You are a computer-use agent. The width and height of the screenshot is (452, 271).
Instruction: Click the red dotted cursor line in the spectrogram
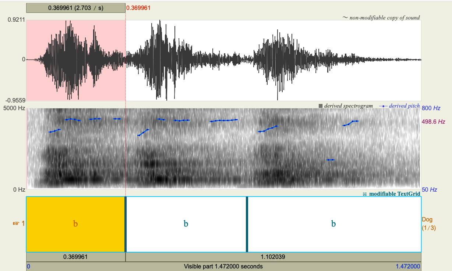pos(125,147)
